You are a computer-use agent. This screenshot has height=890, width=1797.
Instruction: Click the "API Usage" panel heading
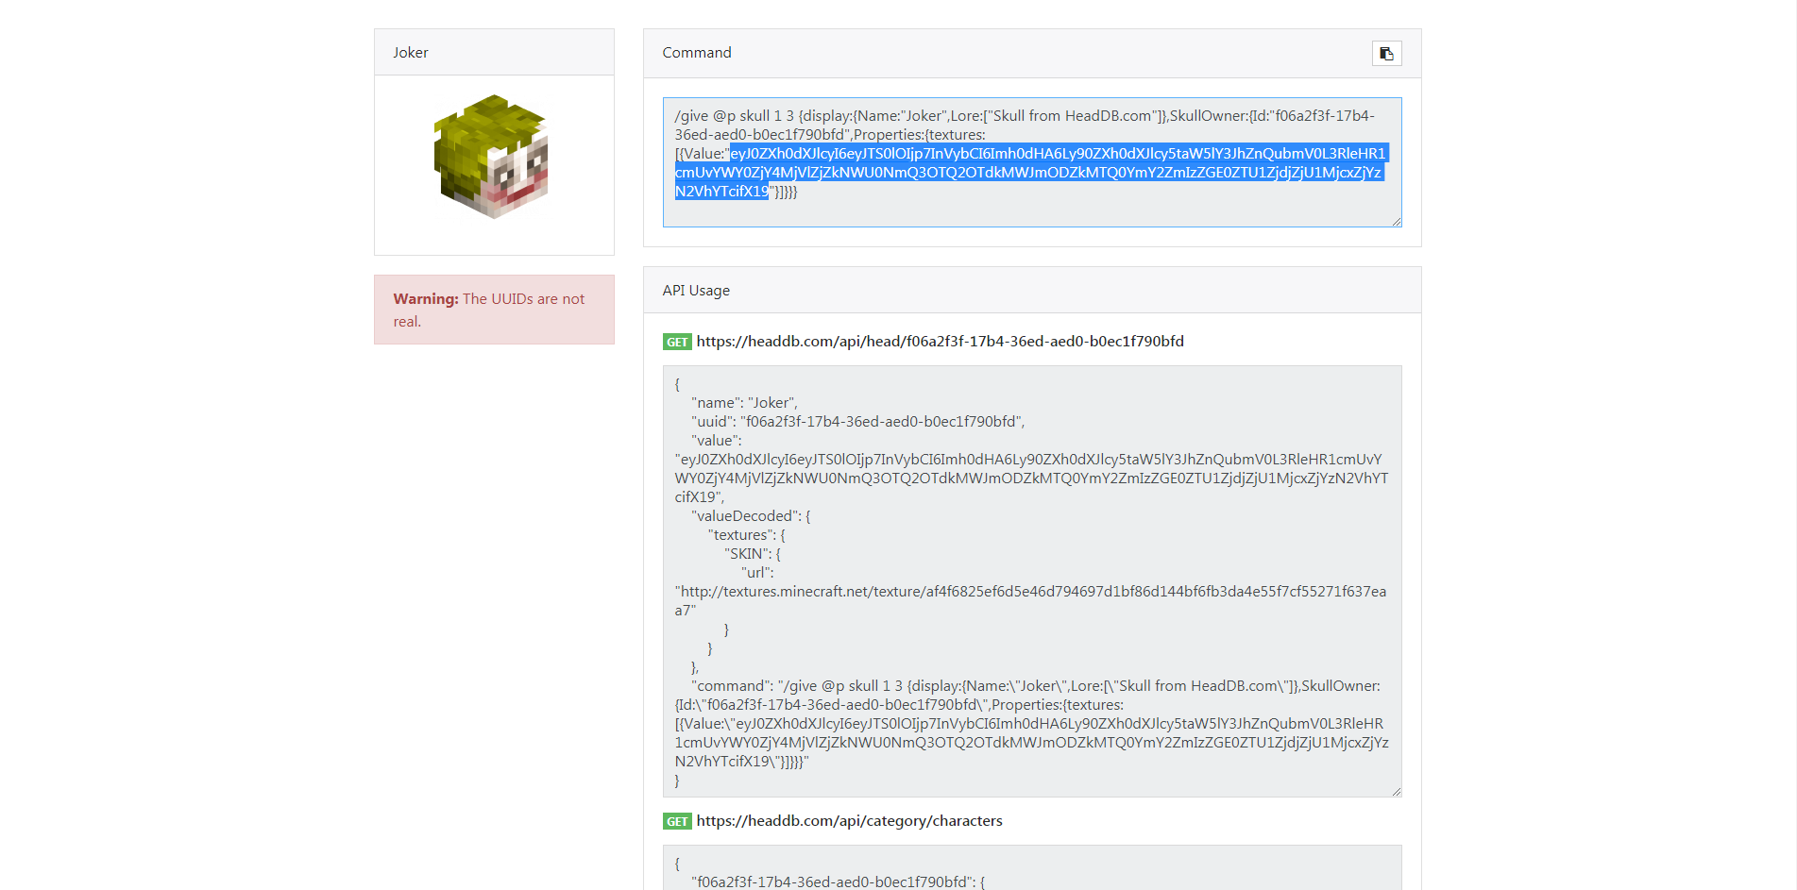696,291
